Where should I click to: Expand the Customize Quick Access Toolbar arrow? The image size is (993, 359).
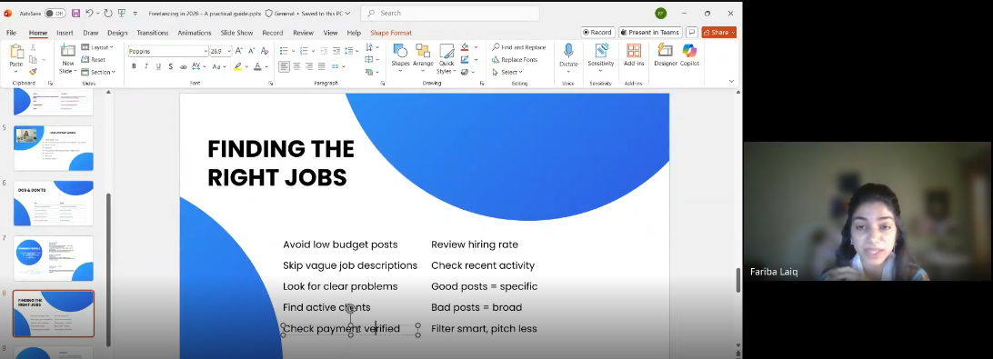point(135,14)
